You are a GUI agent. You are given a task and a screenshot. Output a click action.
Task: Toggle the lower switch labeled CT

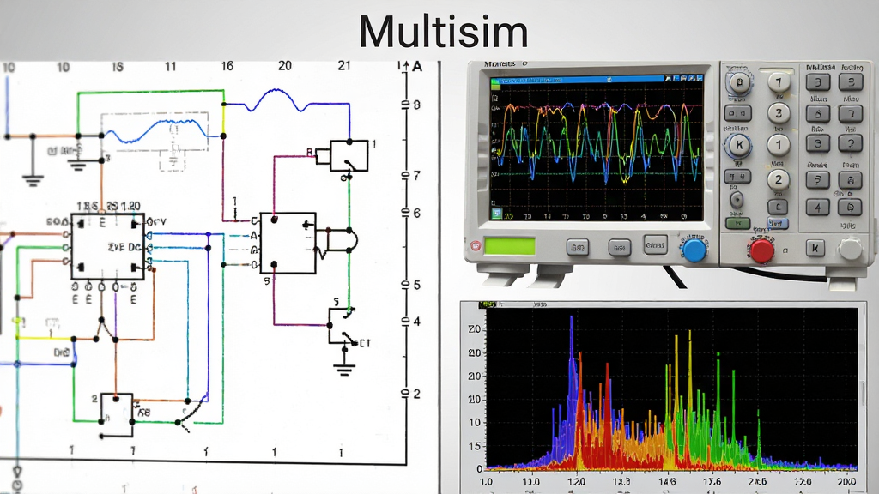pyautogui.click(x=343, y=327)
